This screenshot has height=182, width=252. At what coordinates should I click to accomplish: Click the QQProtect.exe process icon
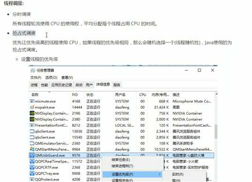(x=32, y=180)
